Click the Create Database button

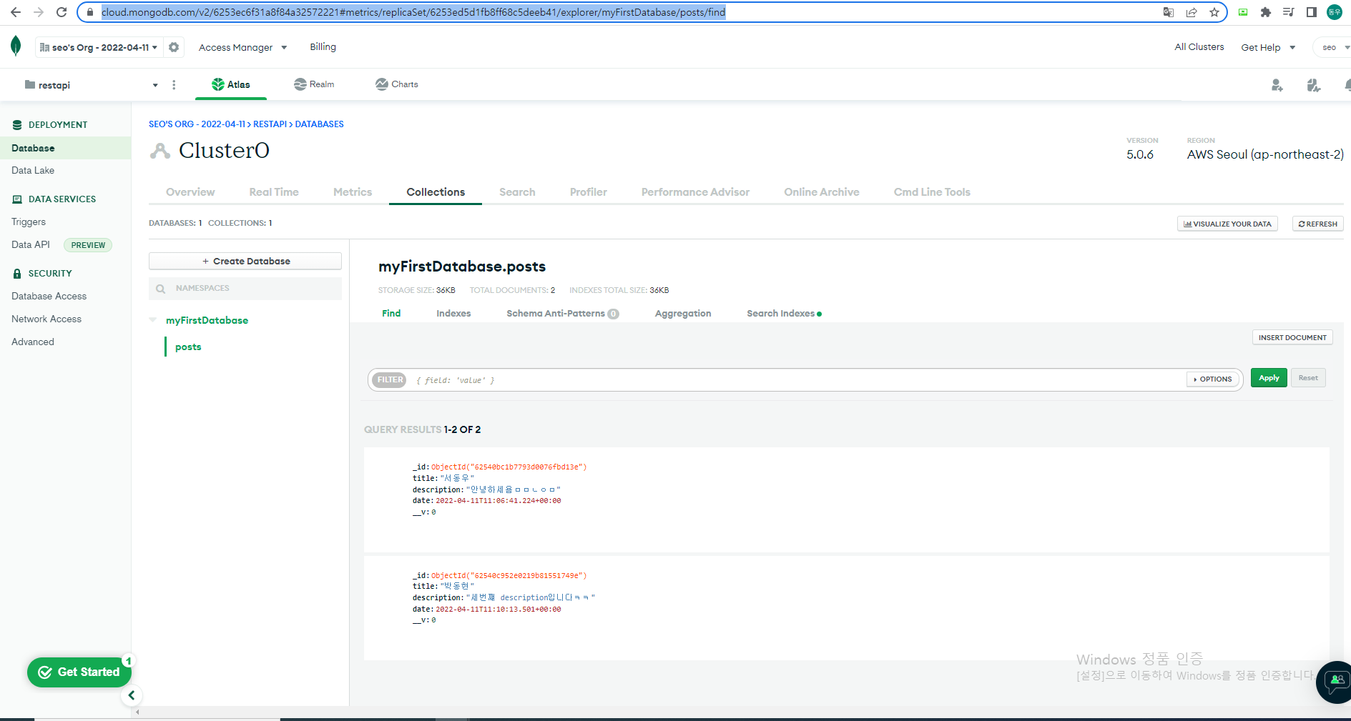coord(245,260)
